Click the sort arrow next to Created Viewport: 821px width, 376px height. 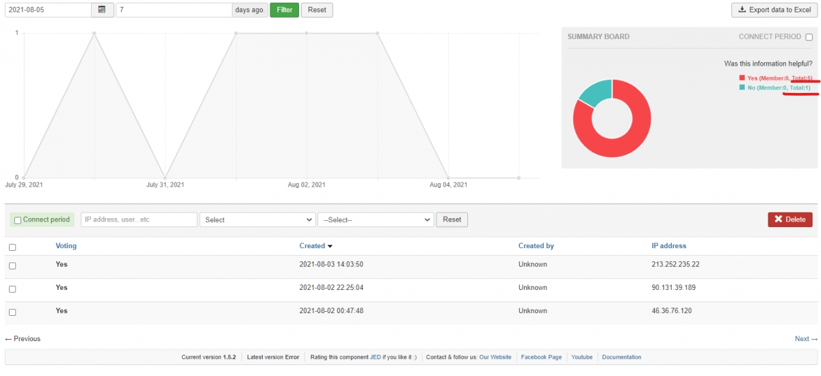click(x=330, y=246)
